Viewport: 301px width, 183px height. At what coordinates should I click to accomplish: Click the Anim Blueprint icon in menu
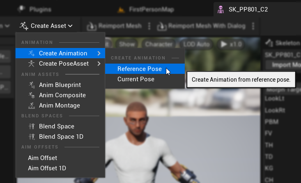coord(32,85)
